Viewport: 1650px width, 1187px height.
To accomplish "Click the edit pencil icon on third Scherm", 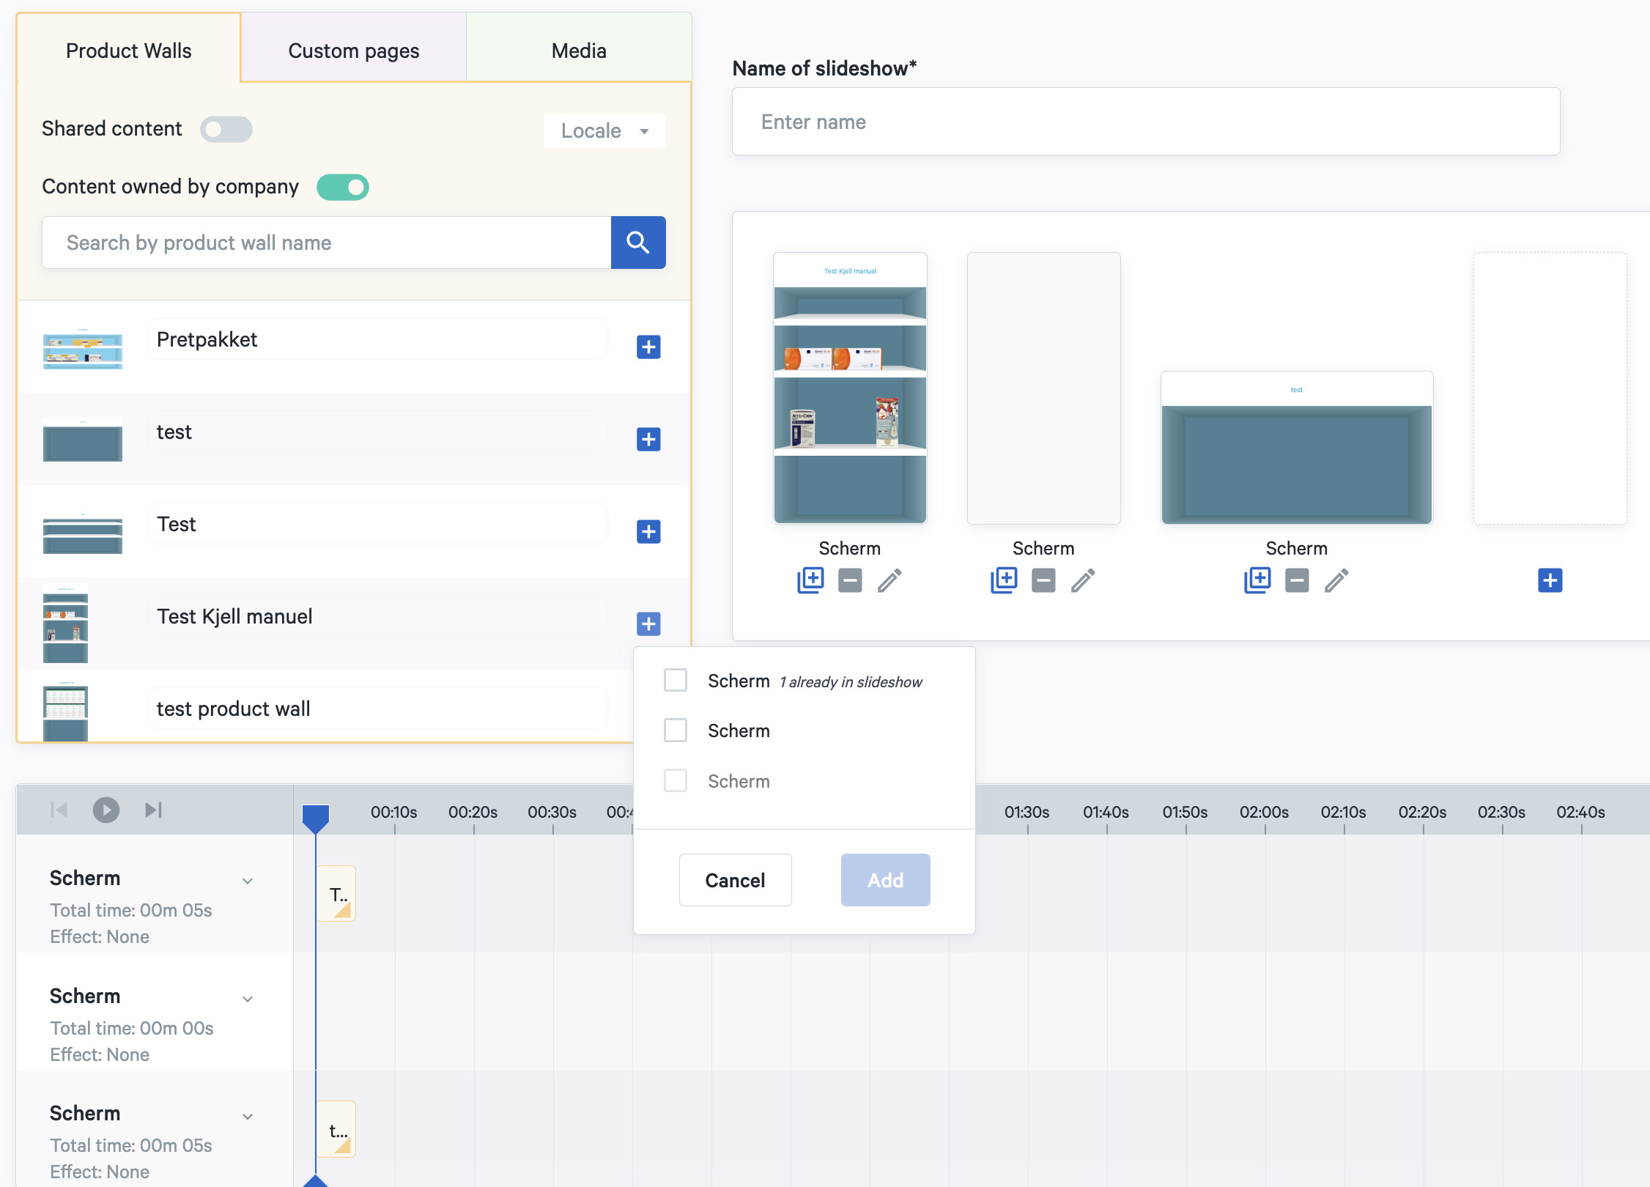I will click(1336, 581).
